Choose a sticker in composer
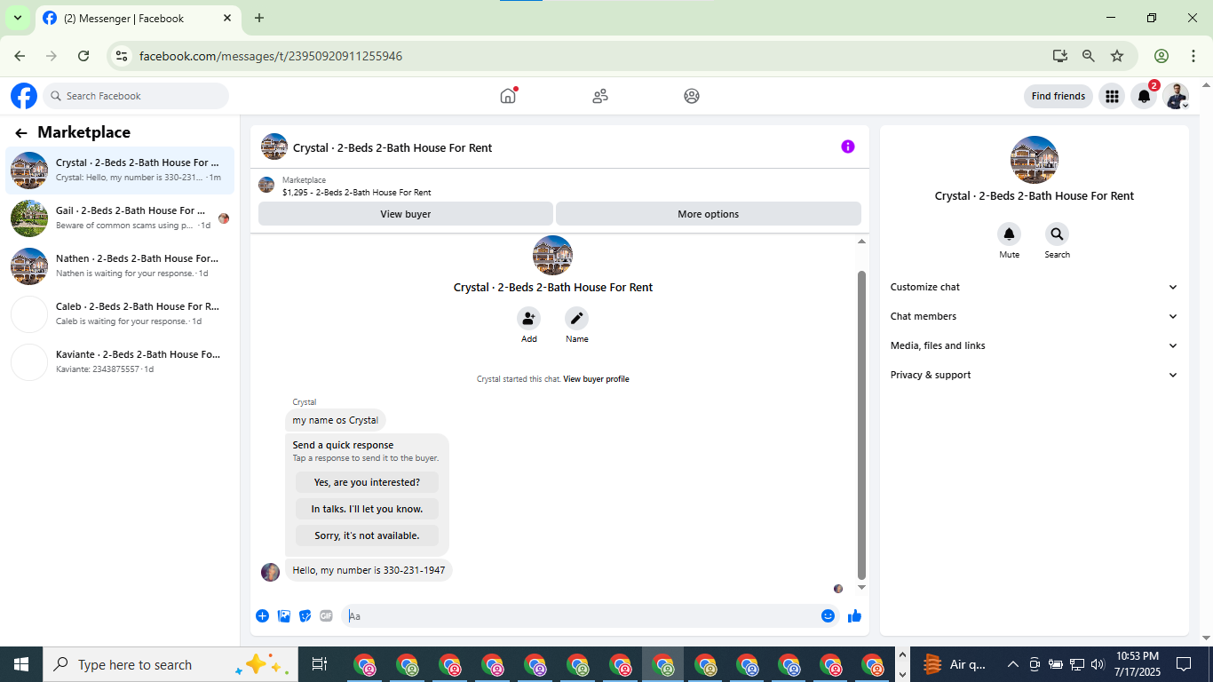1213x682 pixels. pyautogui.click(x=305, y=616)
